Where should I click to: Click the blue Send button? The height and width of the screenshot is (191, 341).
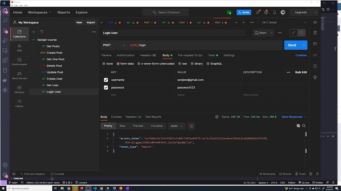pyautogui.click(x=292, y=45)
